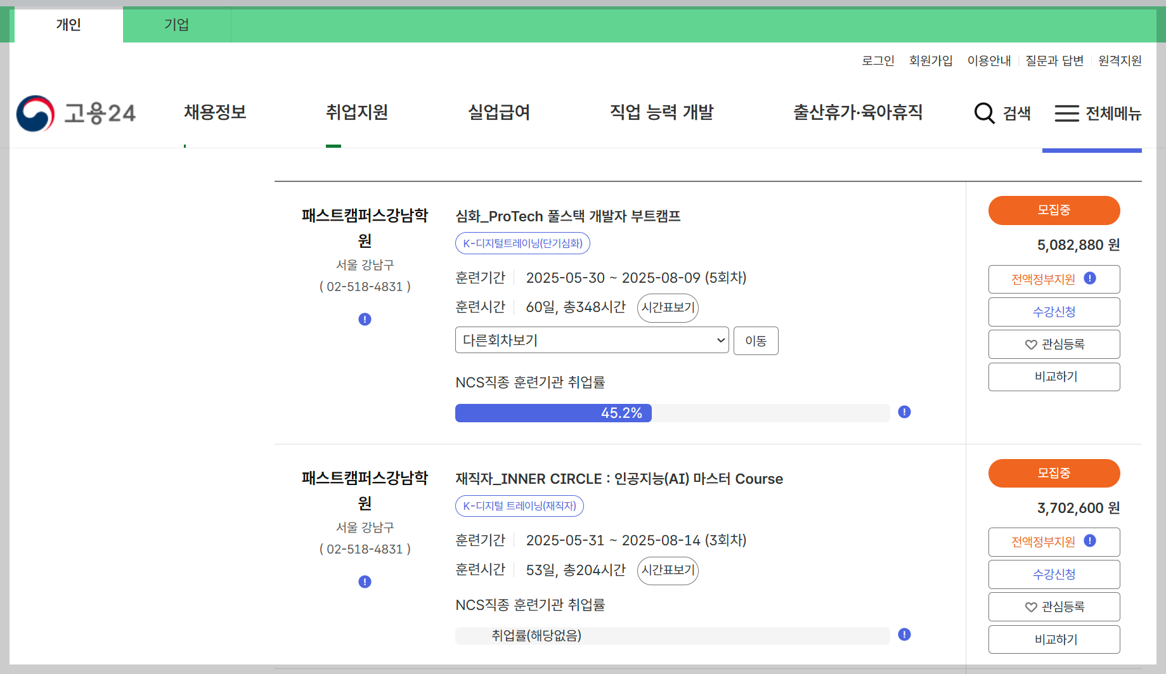Click the 45.2% employment rate progress bar
The width and height of the screenshot is (1166, 674).
coord(672,413)
